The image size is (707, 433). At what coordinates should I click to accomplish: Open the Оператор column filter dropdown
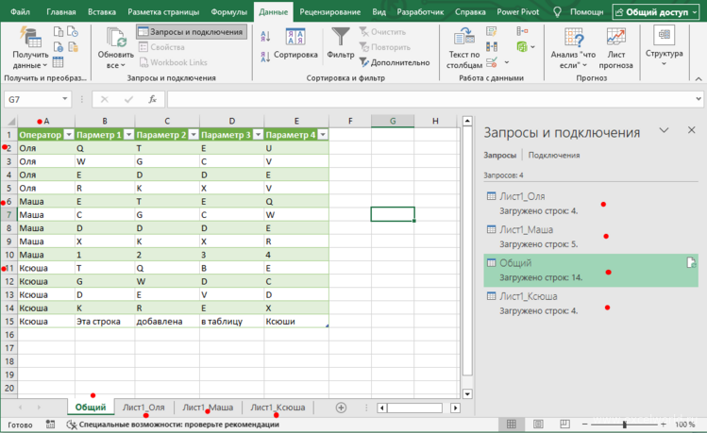68,135
